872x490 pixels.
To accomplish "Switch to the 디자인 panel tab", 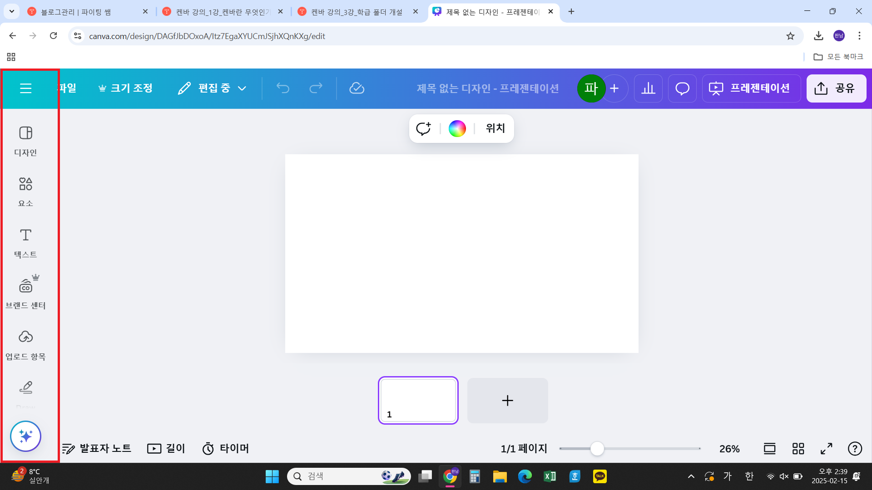I will pyautogui.click(x=26, y=140).
